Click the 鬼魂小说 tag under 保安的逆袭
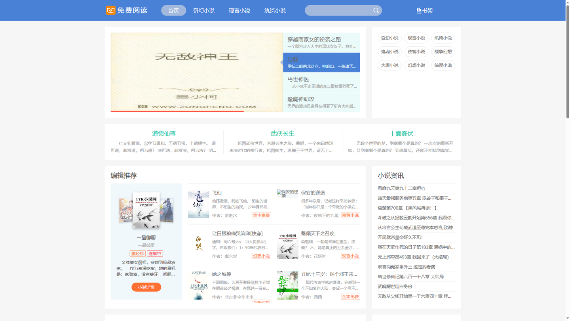This screenshot has width=570, height=321. click(350, 215)
